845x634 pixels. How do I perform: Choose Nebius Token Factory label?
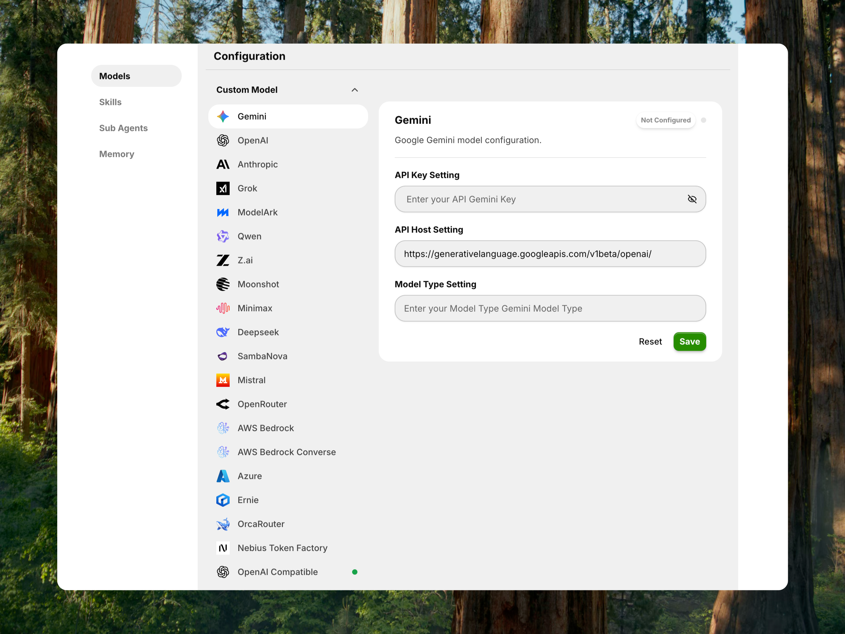282,548
